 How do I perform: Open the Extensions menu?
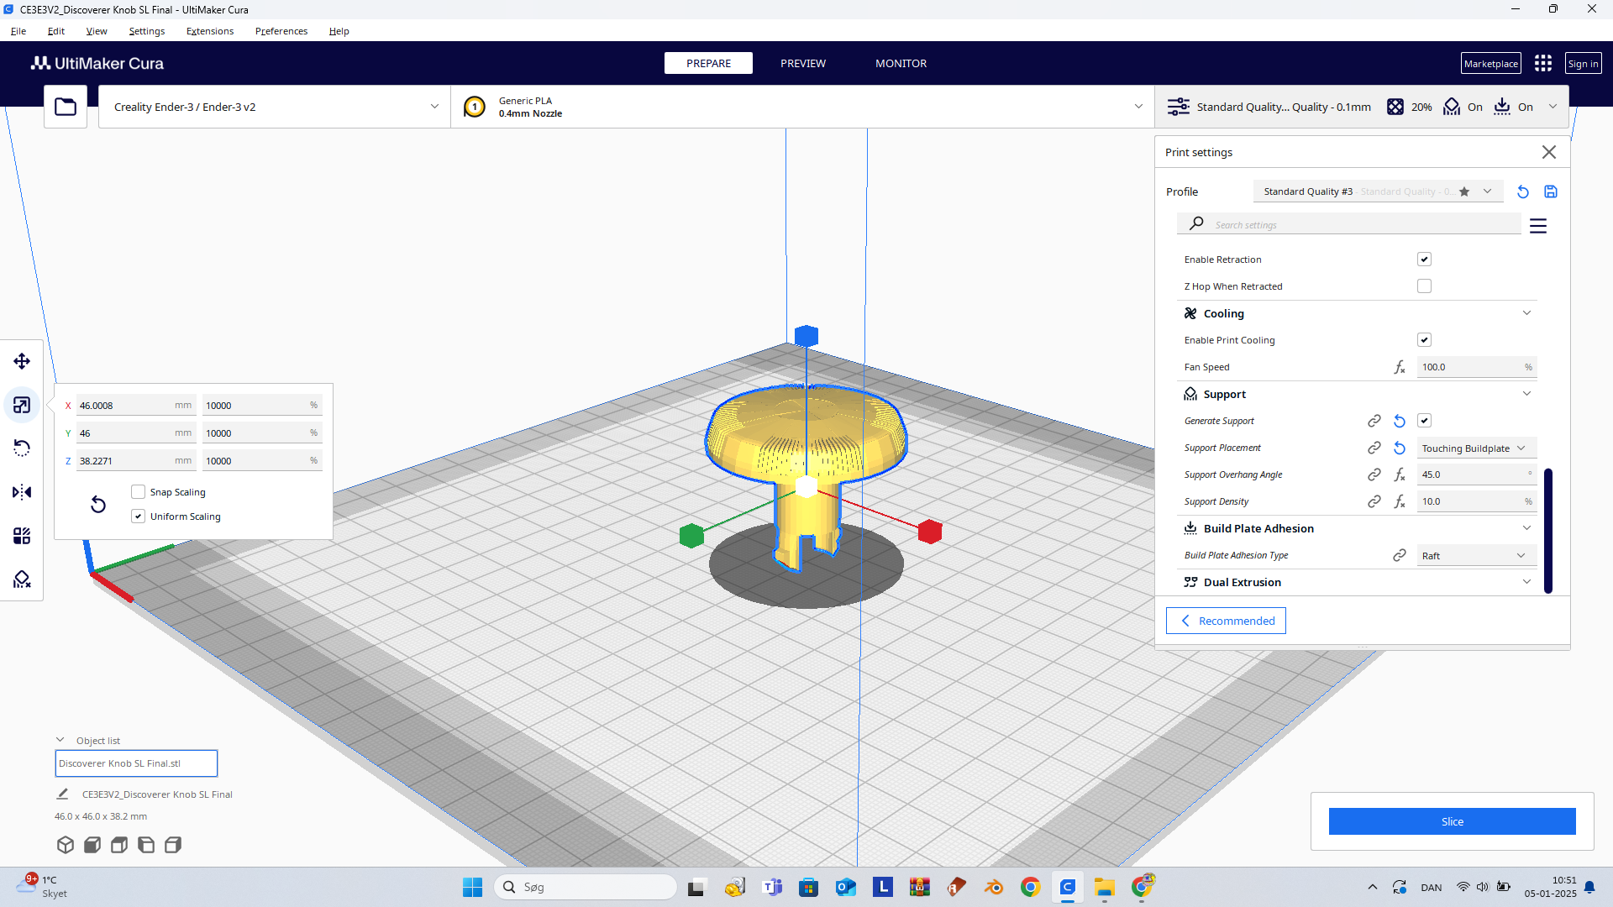coord(210,31)
